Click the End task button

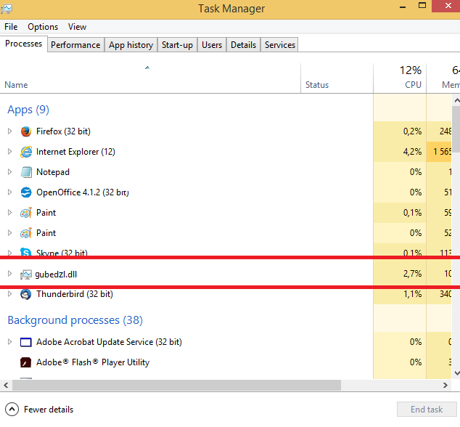(x=427, y=410)
